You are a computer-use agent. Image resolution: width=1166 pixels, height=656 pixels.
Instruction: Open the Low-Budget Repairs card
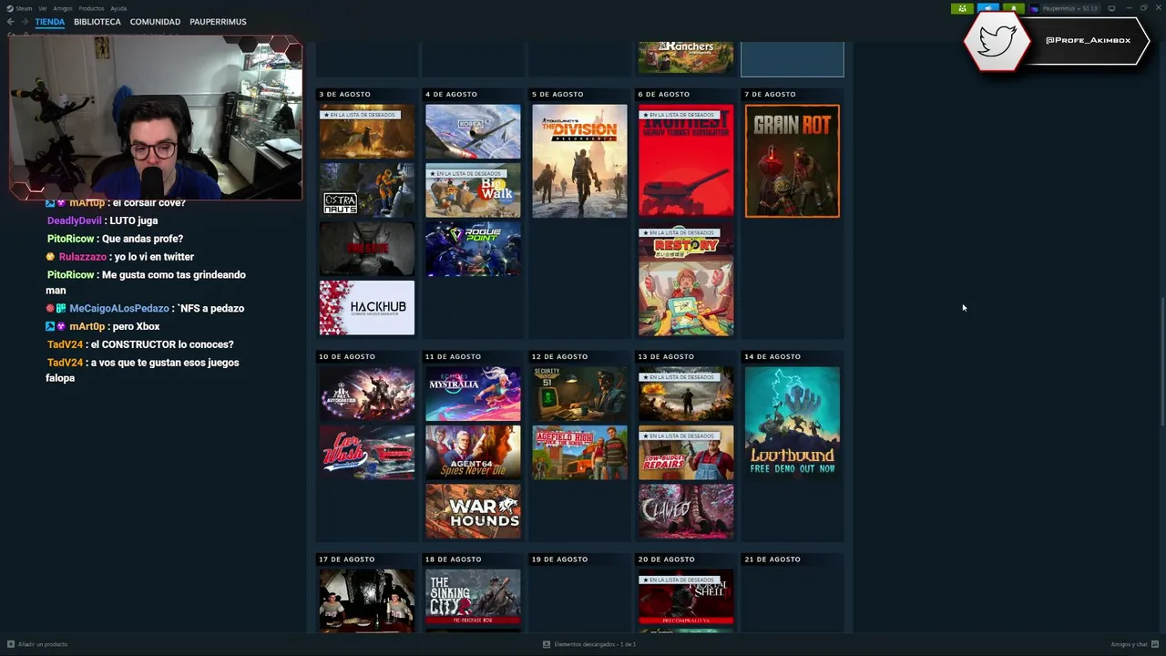686,453
